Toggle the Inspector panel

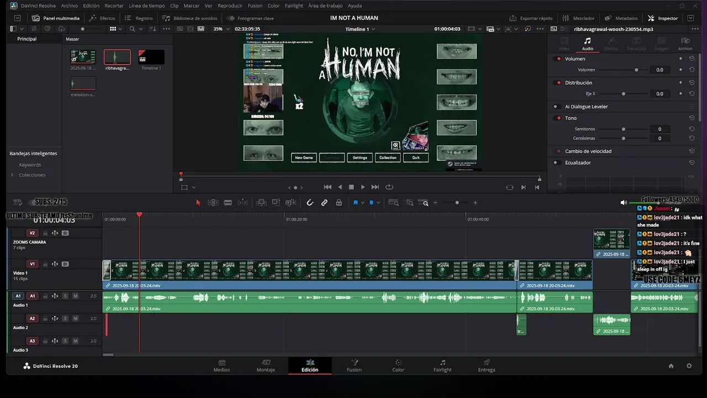click(663, 18)
